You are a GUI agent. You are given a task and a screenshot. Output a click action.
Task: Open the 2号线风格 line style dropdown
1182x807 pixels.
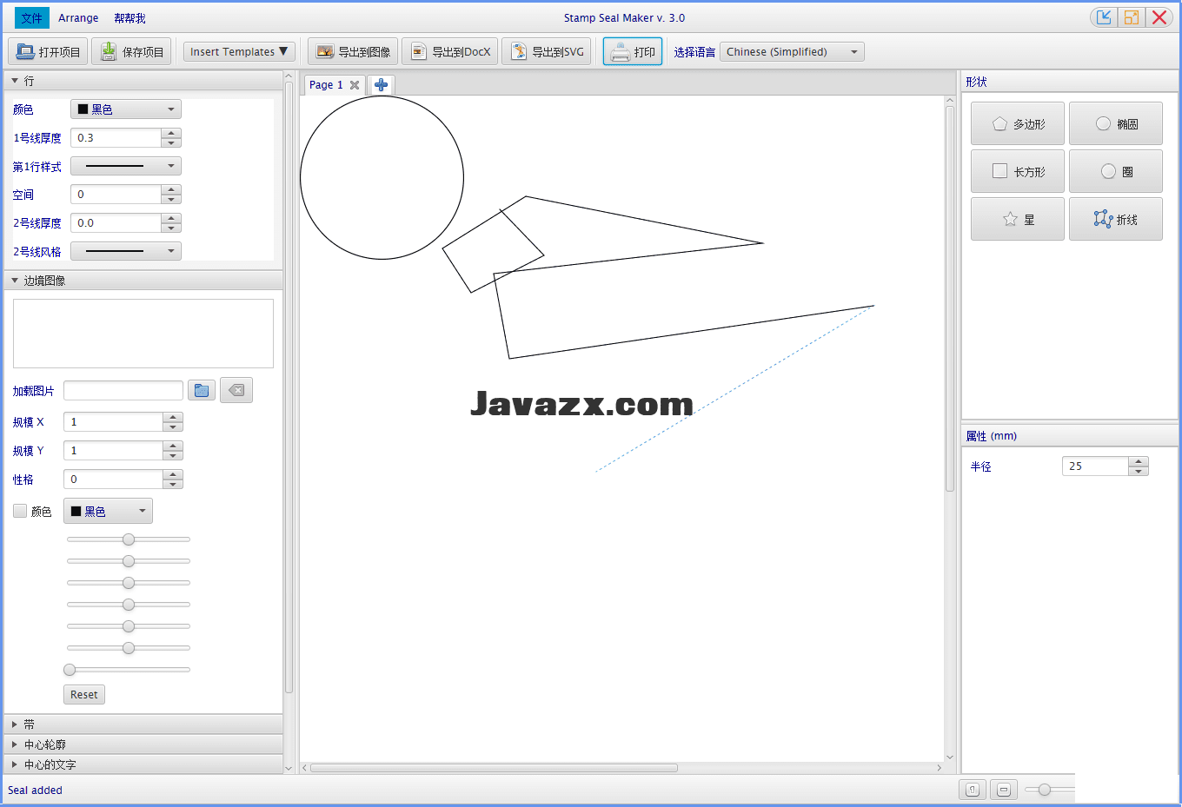(126, 251)
